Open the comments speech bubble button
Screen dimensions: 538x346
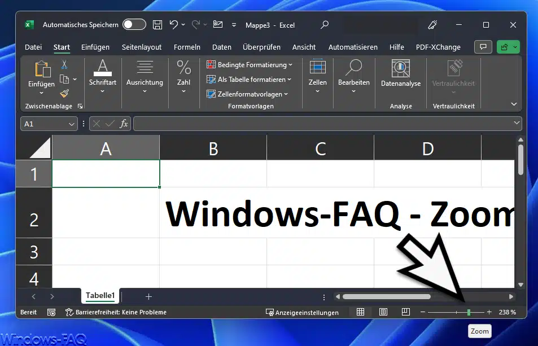[x=483, y=47]
